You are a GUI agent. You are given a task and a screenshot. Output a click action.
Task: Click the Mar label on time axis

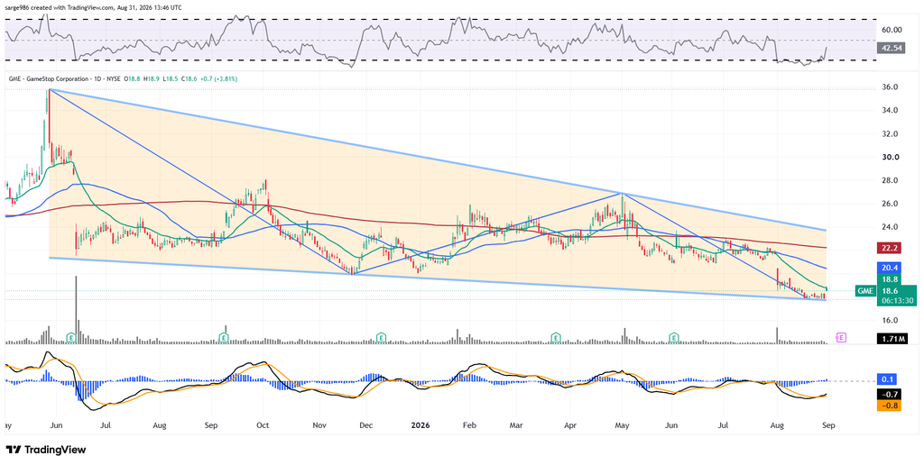[x=516, y=424]
